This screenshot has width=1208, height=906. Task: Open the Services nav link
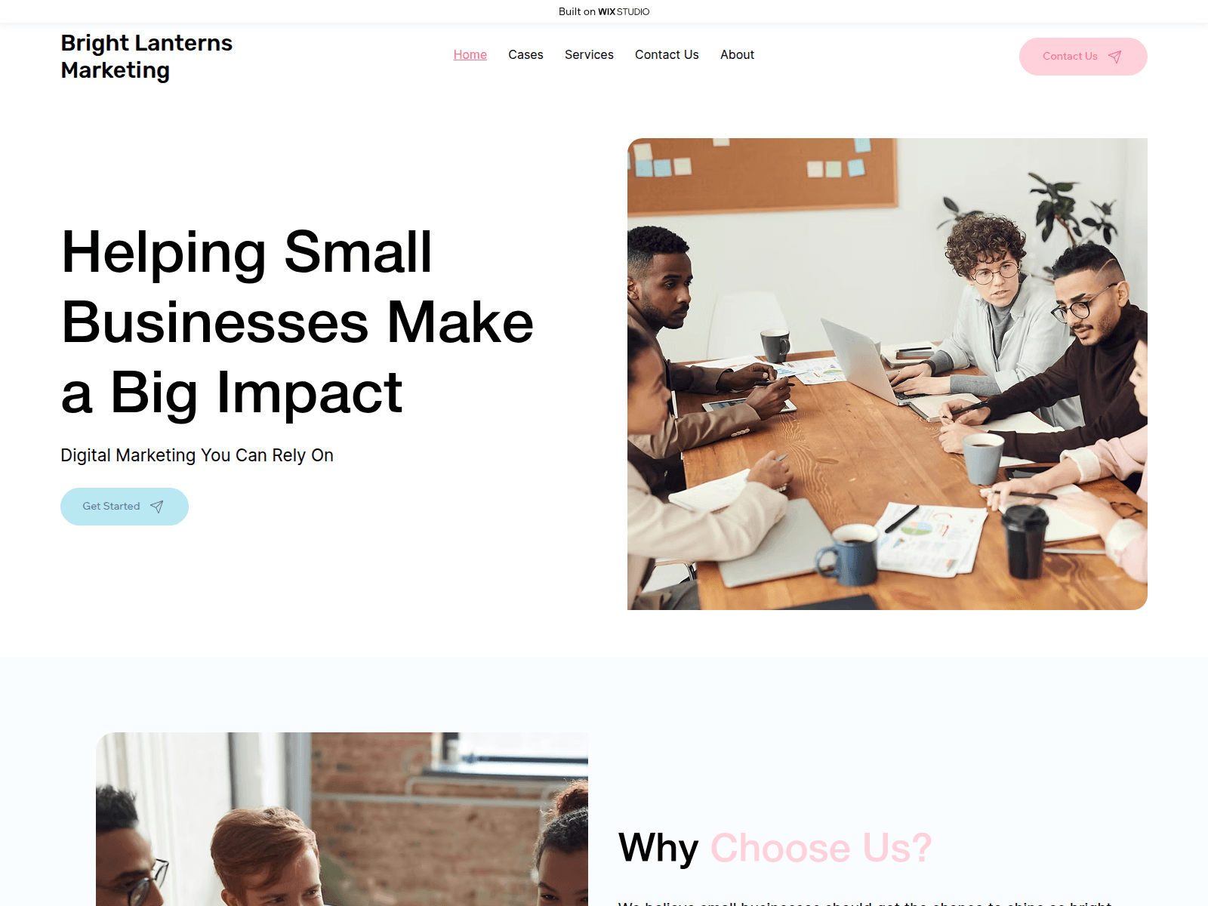pos(589,54)
